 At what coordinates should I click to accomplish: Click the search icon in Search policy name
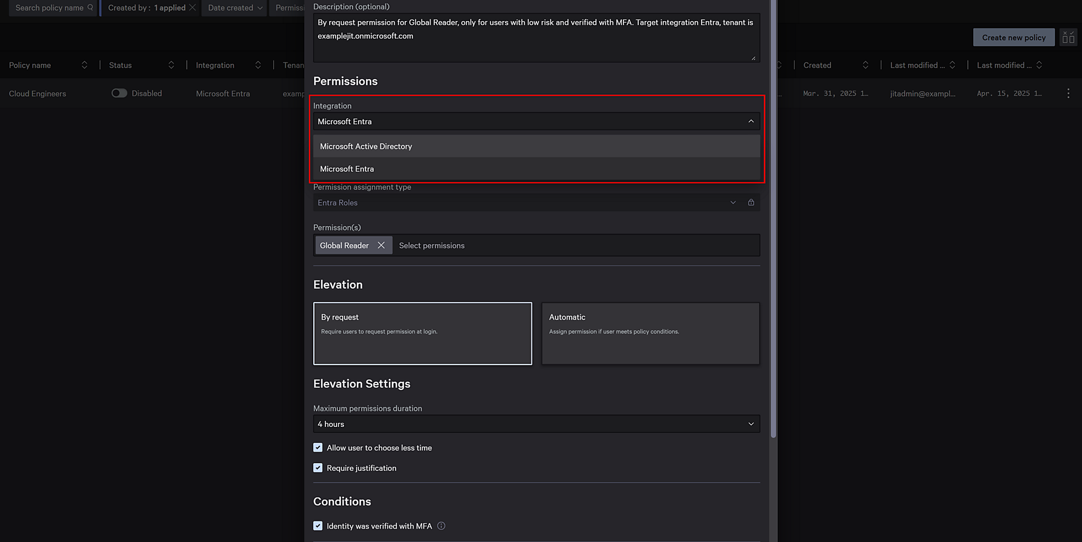click(x=90, y=8)
